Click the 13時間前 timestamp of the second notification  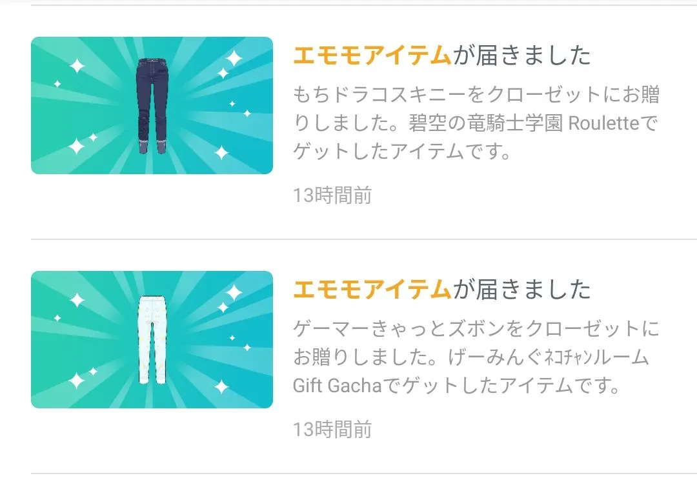(x=332, y=430)
